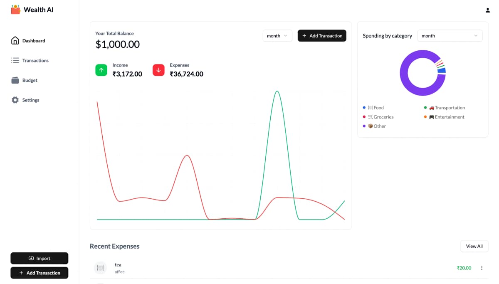Click the tea expense food icon

coord(100,268)
